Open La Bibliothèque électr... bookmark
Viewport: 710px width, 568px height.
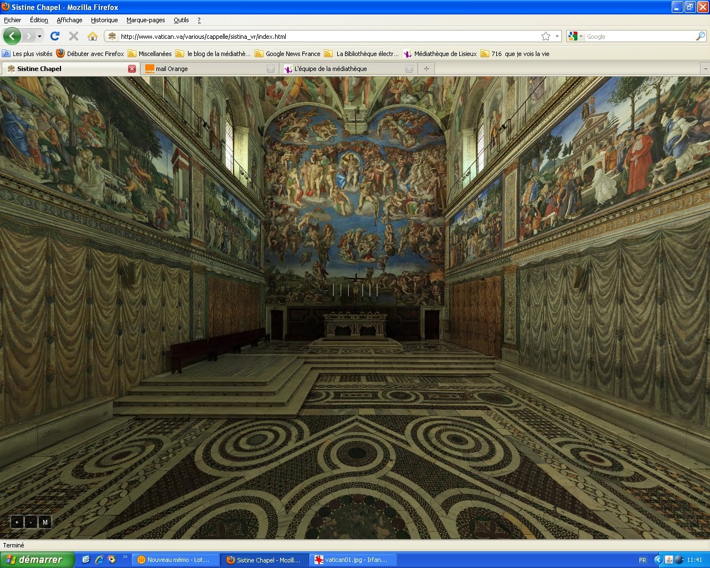pos(362,54)
